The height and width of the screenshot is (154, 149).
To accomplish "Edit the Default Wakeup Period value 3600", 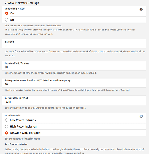I will tap(74, 102).
